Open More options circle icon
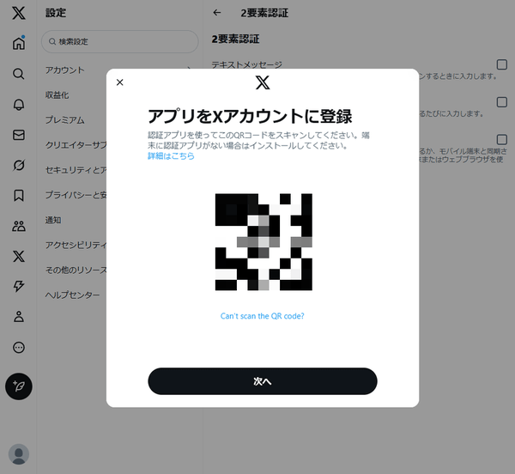 tap(19, 347)
